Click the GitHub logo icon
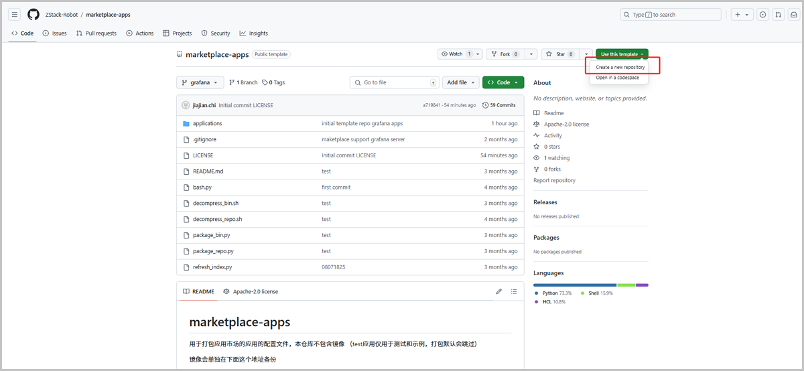804x371 pixels. pos(33,14)
